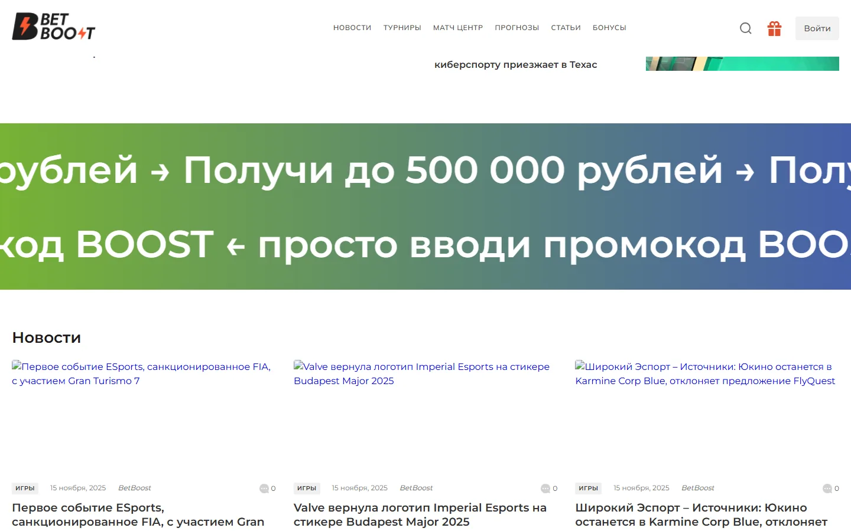Click date '15 ноября, 2025' on FIA article

78,488
